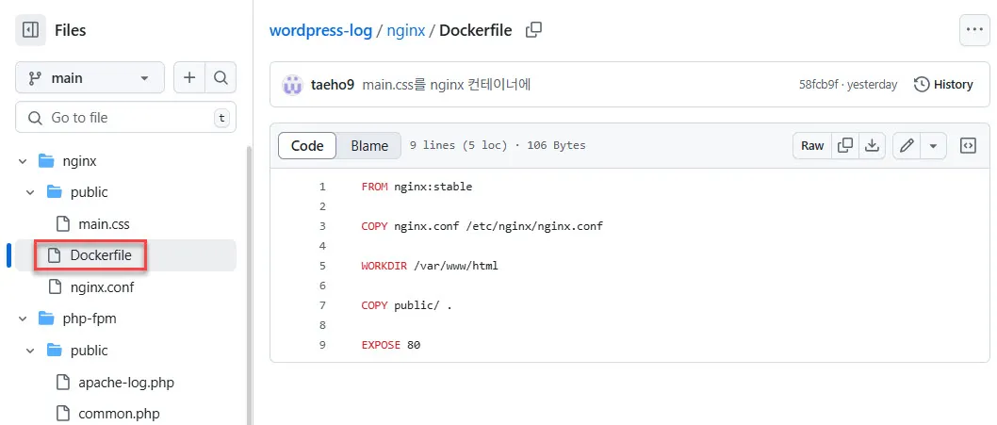The height and width of the screenshot is (425, 997).
Task: Click the COPY nginx.conf code line
Action: click(x=482, y=226)
